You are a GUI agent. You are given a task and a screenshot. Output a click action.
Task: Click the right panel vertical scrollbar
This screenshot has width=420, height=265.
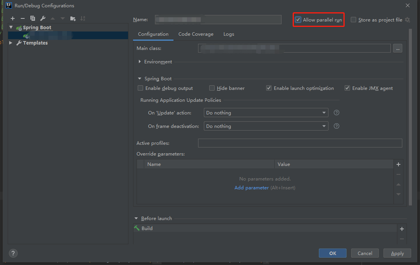(410, 117)
